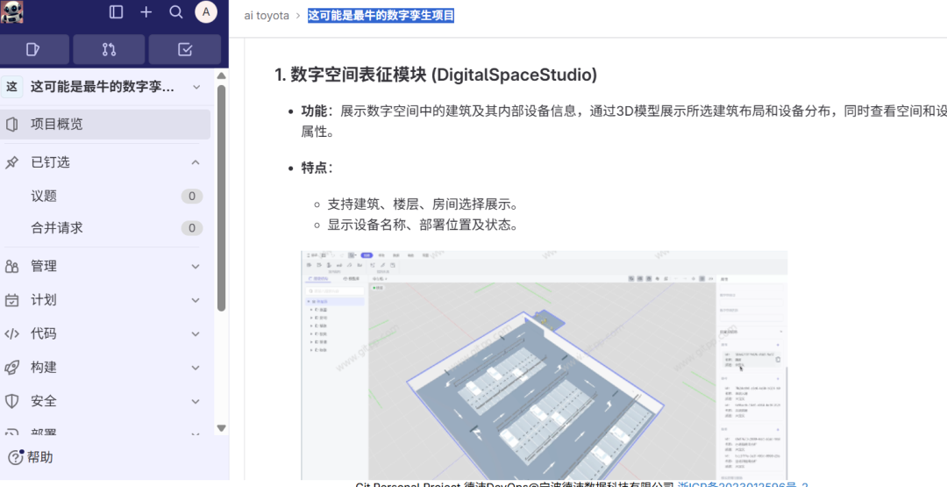Click the 项目概览 sidebar icon
947x487 pixels.
pos(11,124)
